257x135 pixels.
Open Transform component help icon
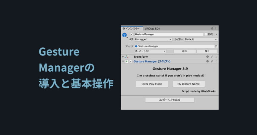point(207,56)
